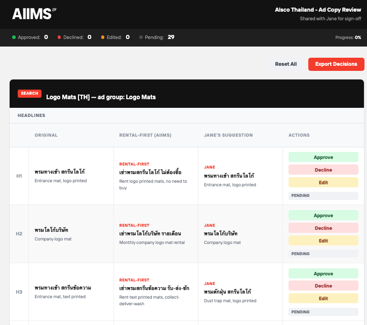
Task: Click the Export Decisions button
Action: (x=336, y=64)
